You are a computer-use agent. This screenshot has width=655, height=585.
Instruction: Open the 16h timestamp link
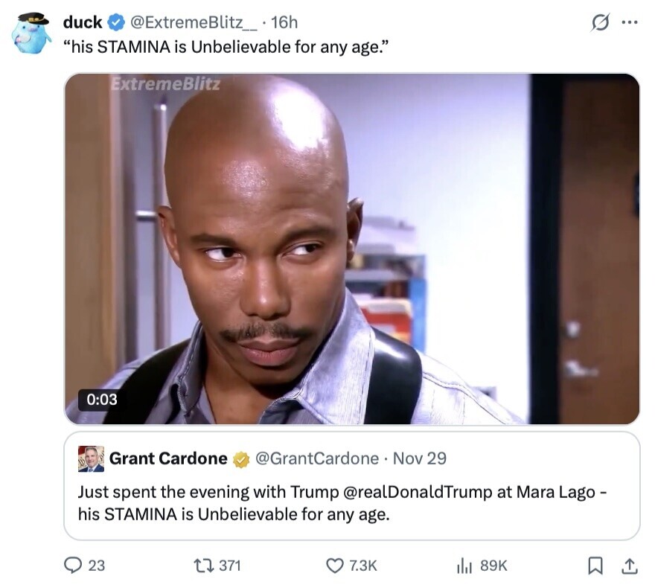click(284, 22)
